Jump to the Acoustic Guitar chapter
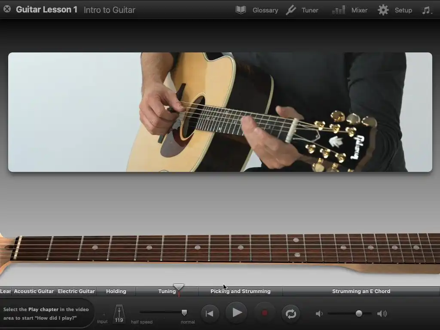440x330 pixels. [x=34, y=291]
